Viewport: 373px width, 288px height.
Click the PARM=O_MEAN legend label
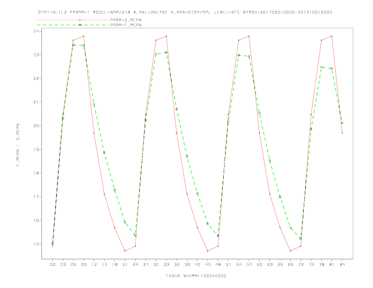point(126,20)
